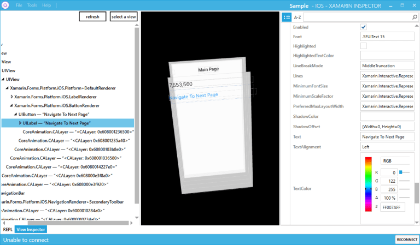
Task: Expand the LabelRenderer tree node
Action: click(11, 97)
